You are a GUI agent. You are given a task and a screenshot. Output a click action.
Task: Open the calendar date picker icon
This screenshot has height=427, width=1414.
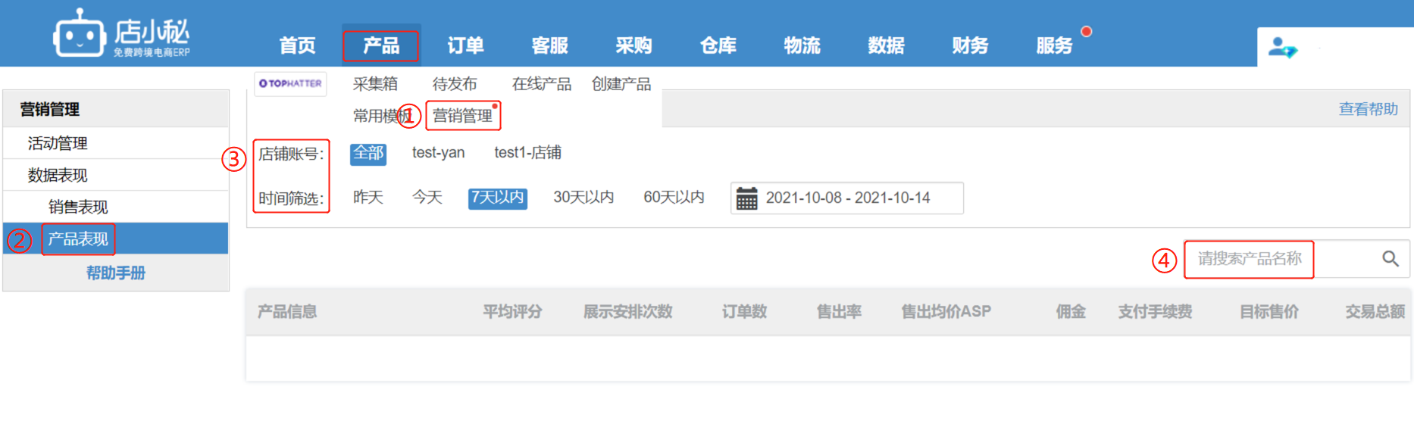pyautogui.click(x=747, y=198)
